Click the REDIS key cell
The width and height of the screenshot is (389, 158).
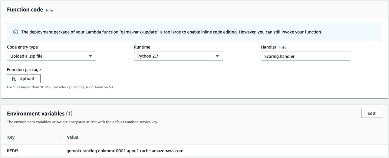pyautogui.click(x=13, y=151)
